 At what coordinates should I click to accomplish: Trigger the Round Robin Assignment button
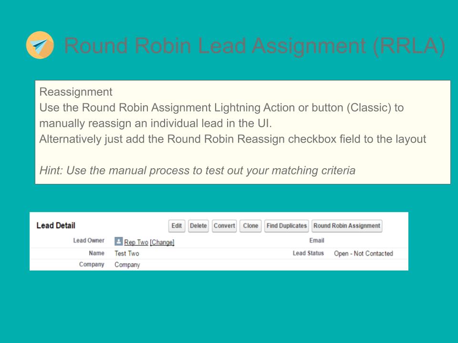(347, 226)
